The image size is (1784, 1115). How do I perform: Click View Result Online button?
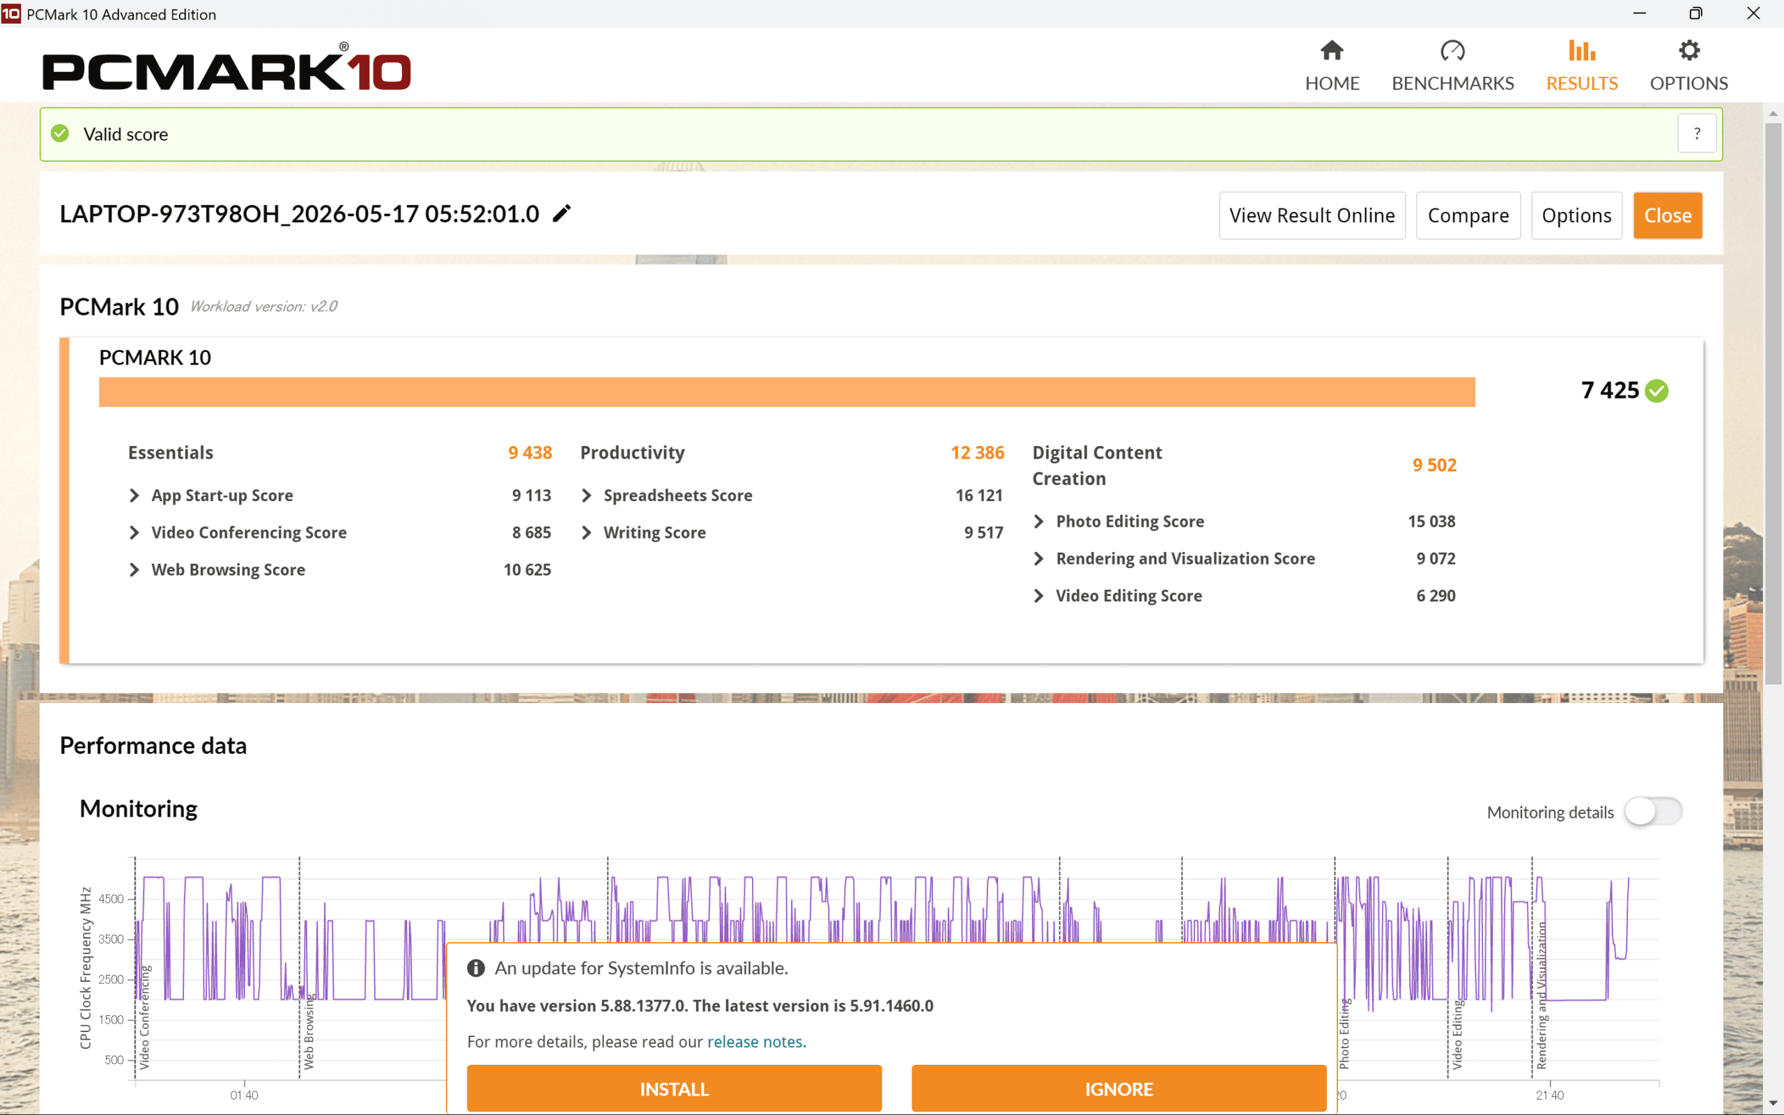pyautogui.click(x=1312, y=215)
